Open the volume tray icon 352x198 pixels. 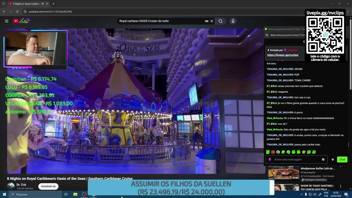[x=315, y=194]
